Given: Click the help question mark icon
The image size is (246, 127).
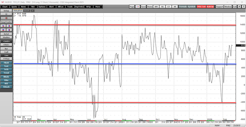Looking at the screenshot, I should pyautogui.click(x=243, y=7).
